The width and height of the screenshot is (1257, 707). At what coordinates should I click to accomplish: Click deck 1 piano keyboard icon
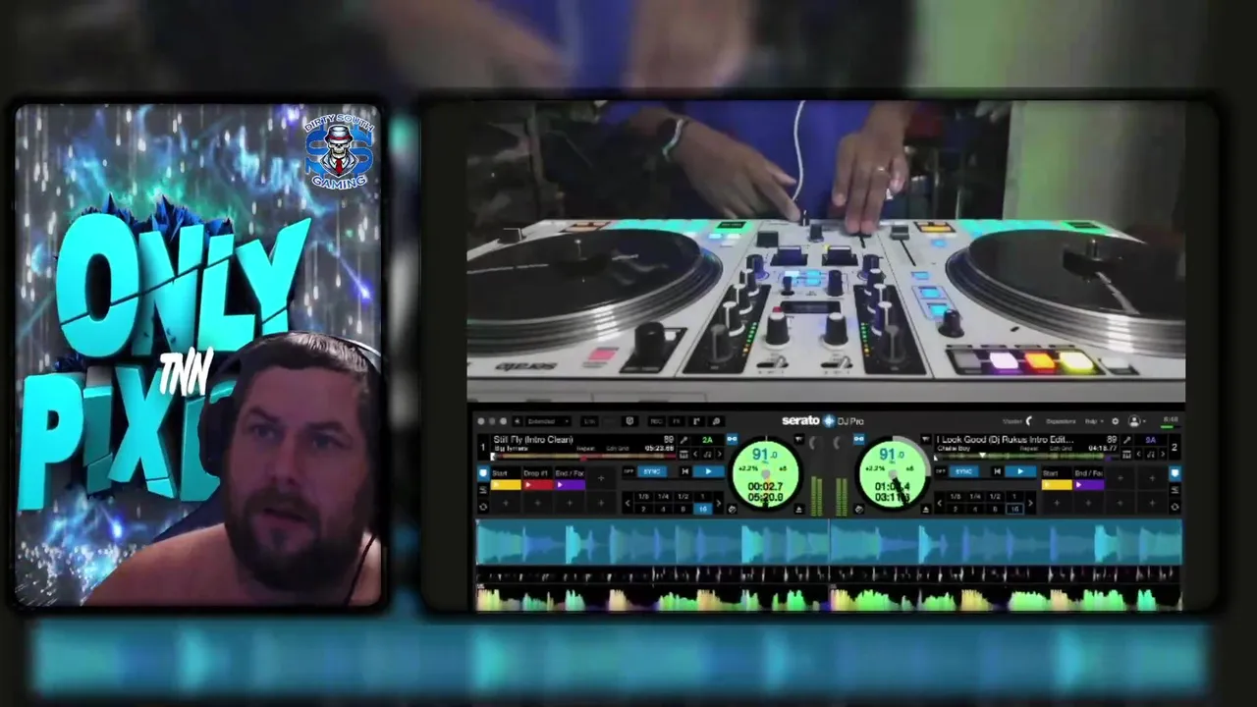pos(683,455)
